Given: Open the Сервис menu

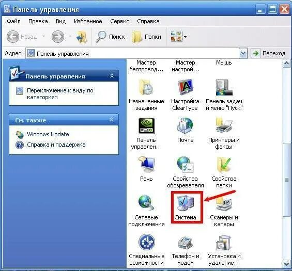Looking at the screenshot, I should click(119, 21).
